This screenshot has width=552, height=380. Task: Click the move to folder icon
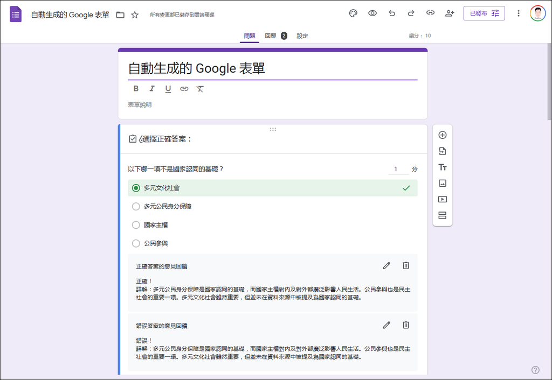coord(120,15)
